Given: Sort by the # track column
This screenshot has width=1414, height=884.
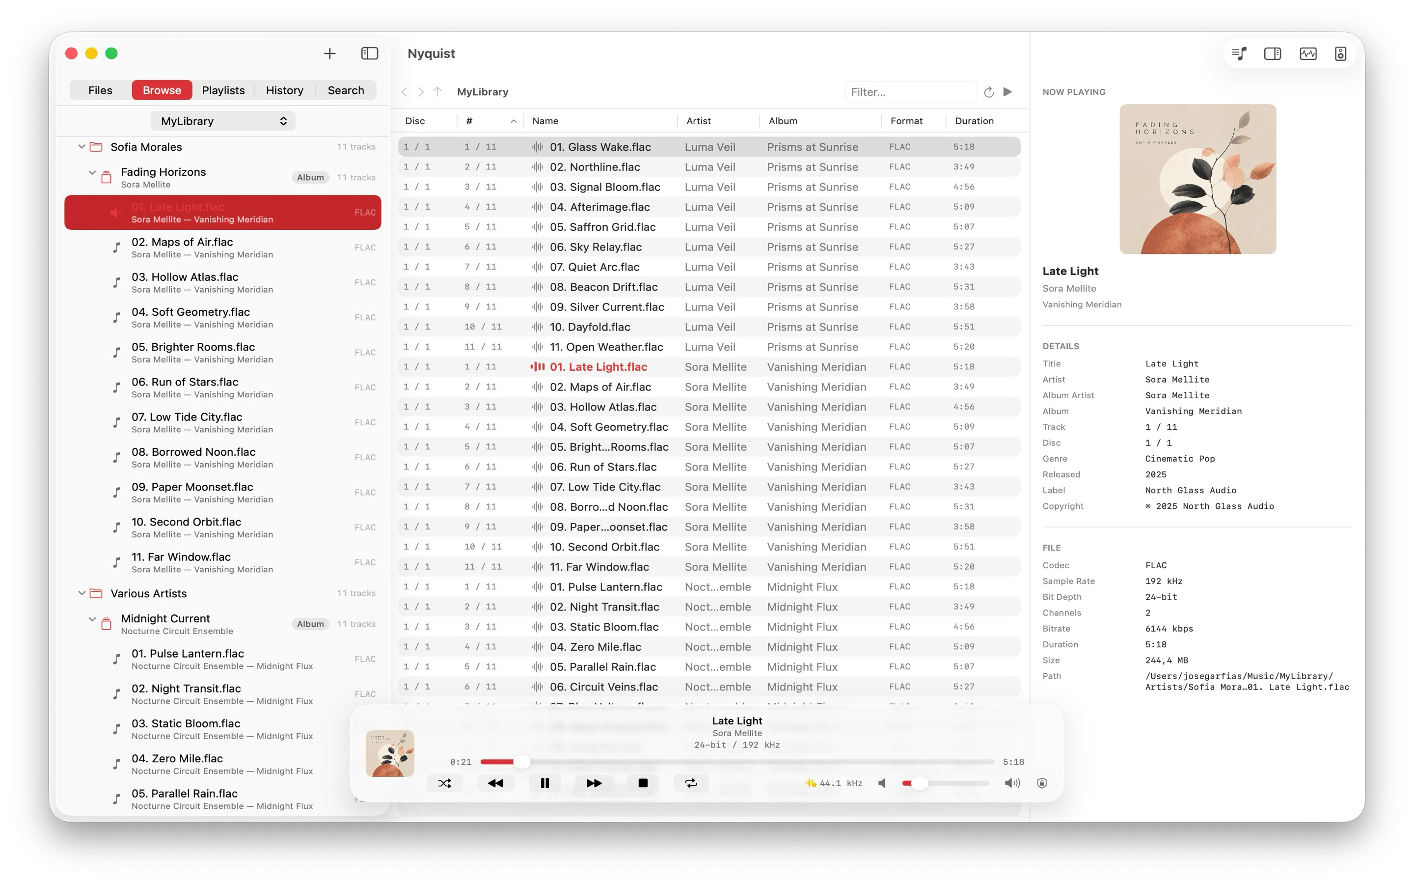Looking at the screenshot, I should pos(489,121).
